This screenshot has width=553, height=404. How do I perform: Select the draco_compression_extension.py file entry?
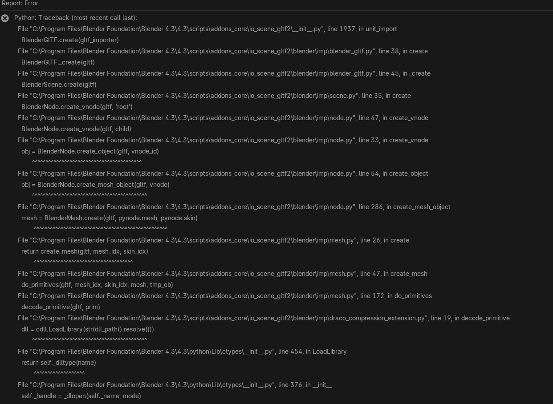click(x=264, y=318)
